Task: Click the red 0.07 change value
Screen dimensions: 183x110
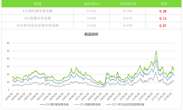Action: pyautogui.click(x=163, y=26)
